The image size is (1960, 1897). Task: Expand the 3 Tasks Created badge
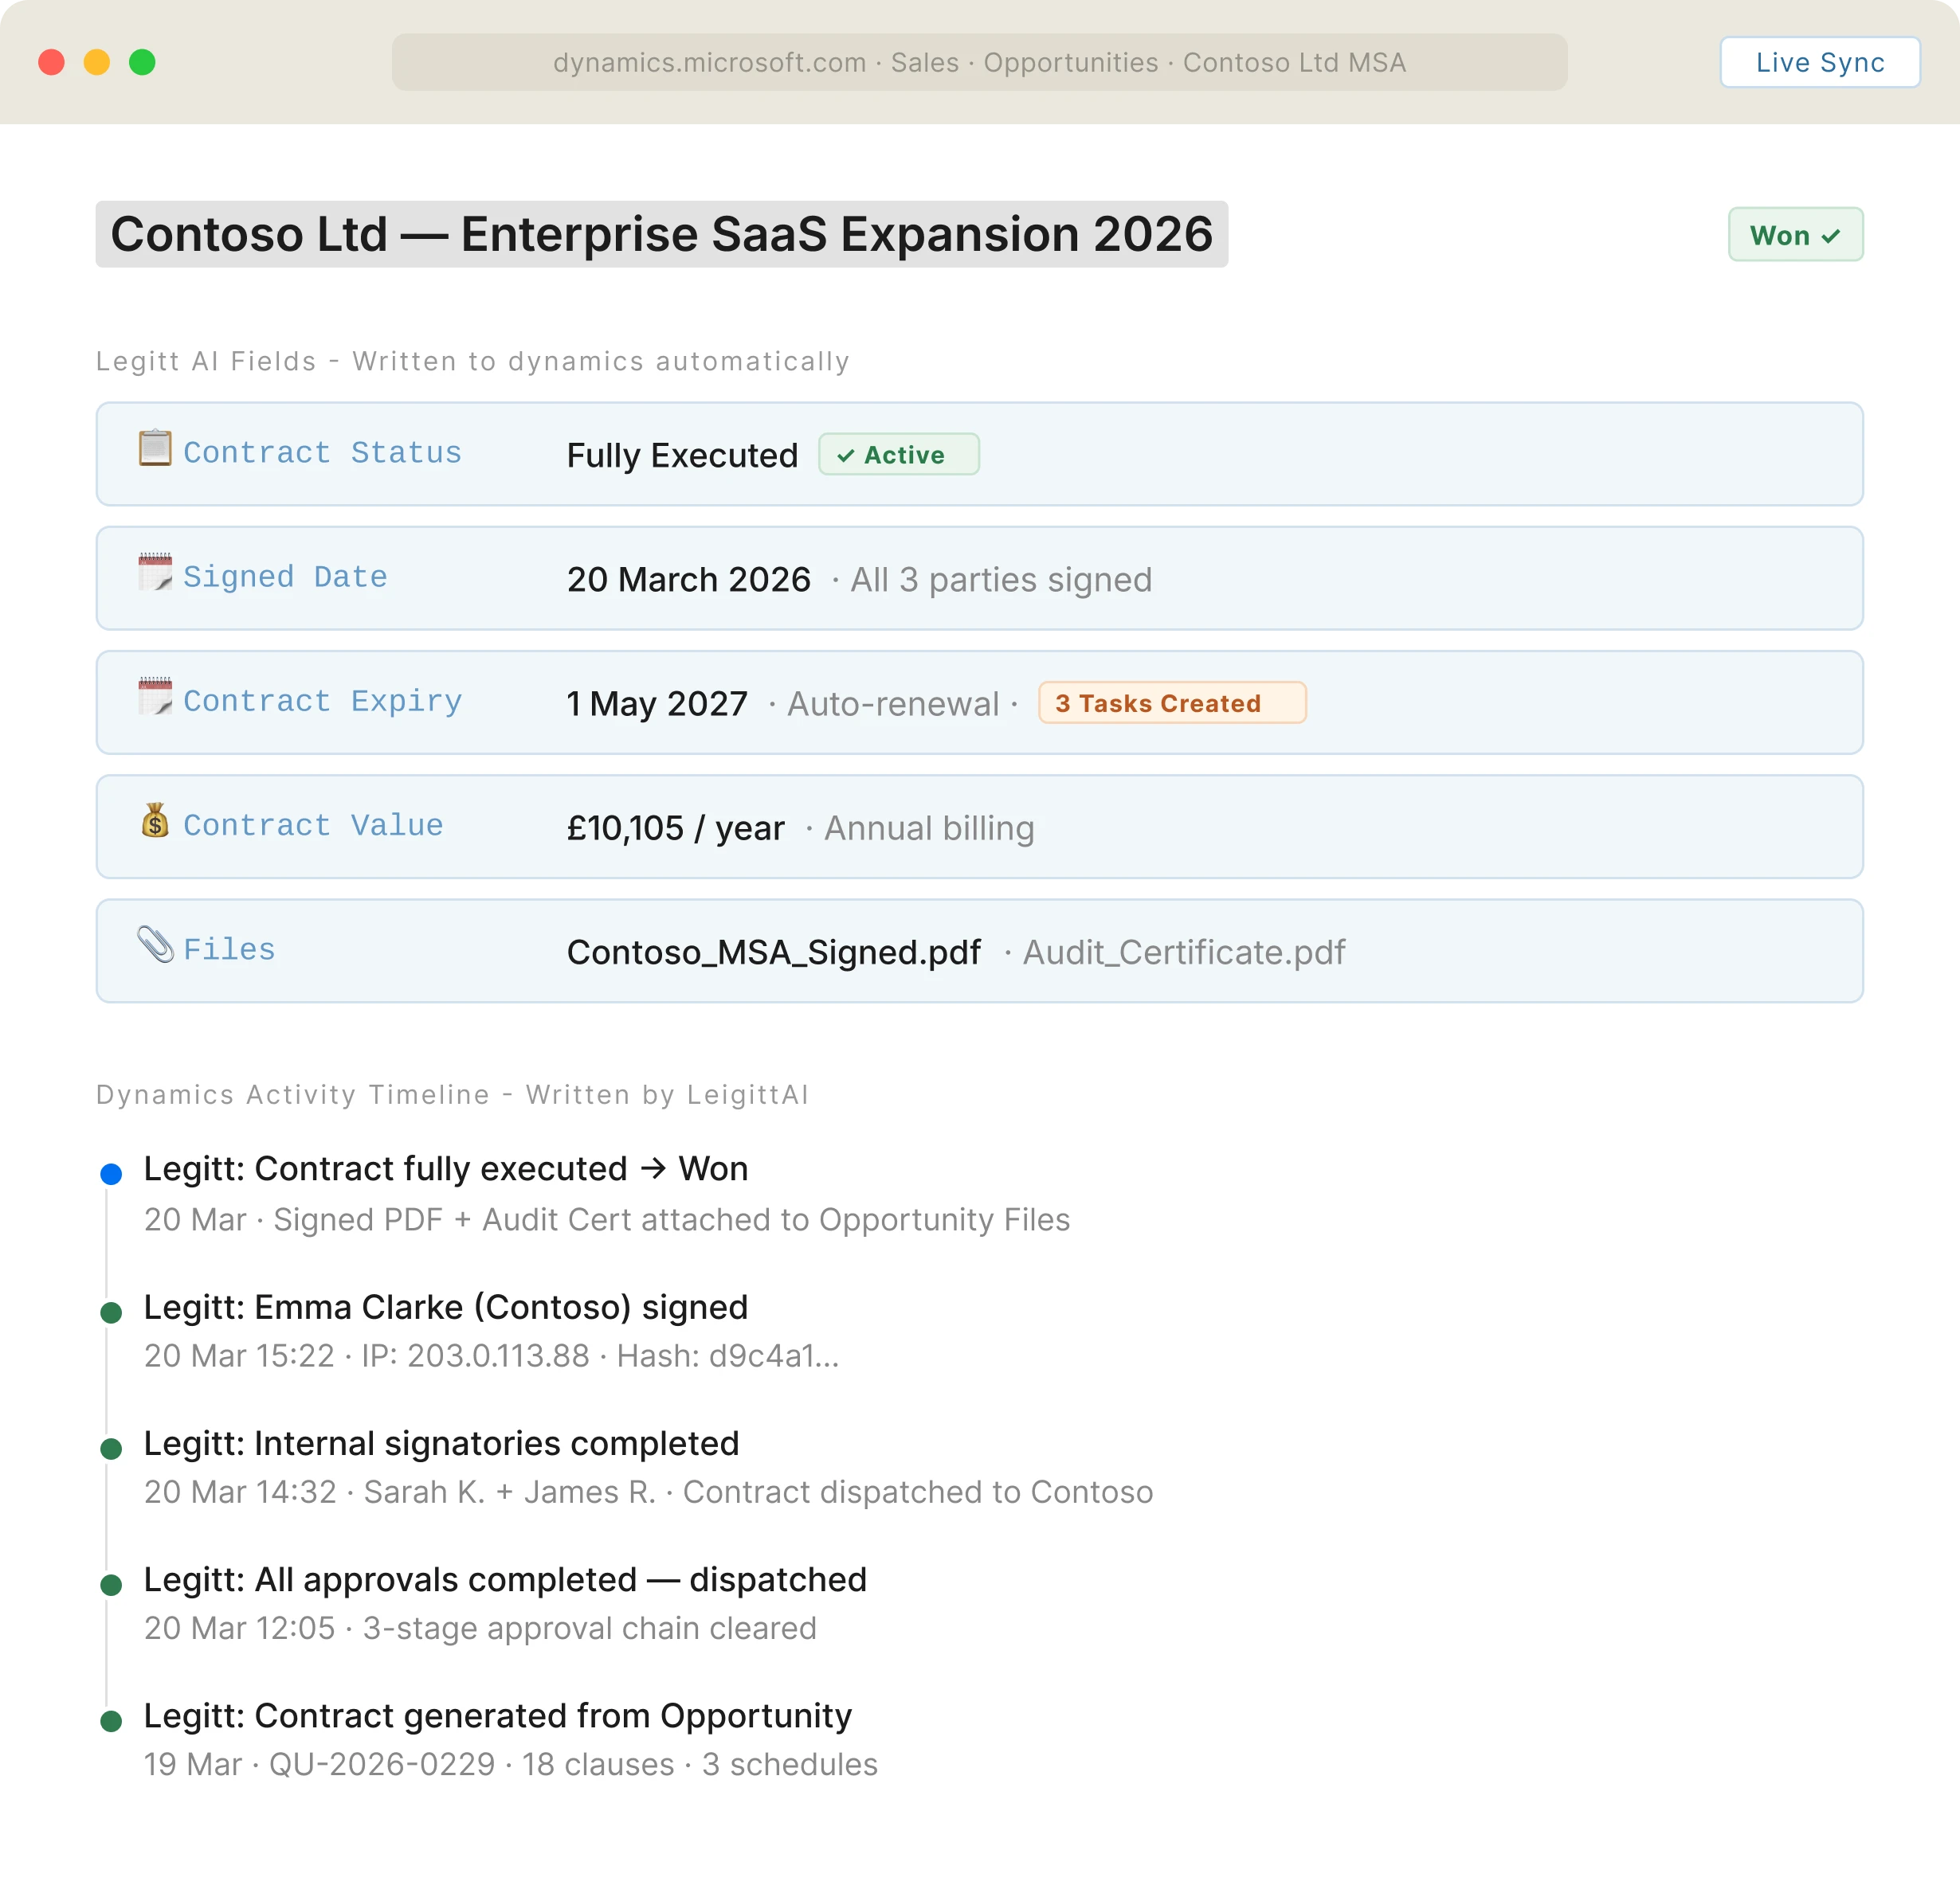pos(1171,702)
